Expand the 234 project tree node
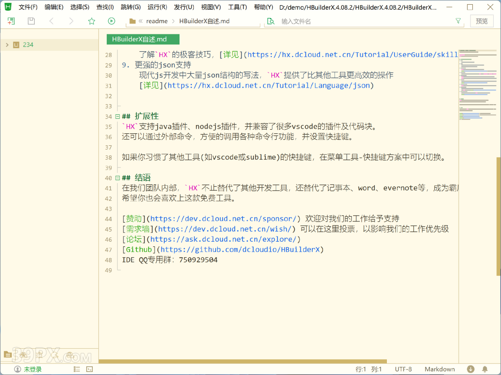This screenshot has height=375, width=501. tap(7, 45)
